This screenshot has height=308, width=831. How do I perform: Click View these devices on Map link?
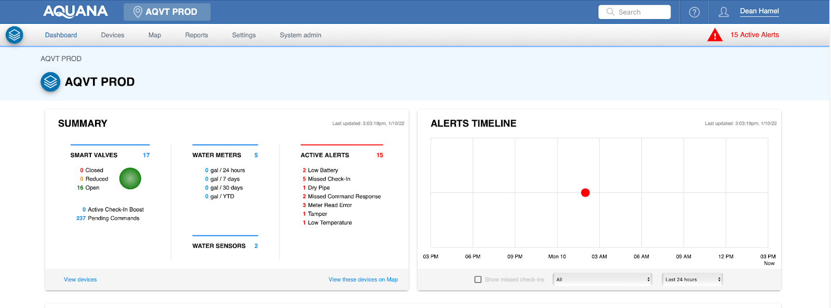click(x=363, y=279)
